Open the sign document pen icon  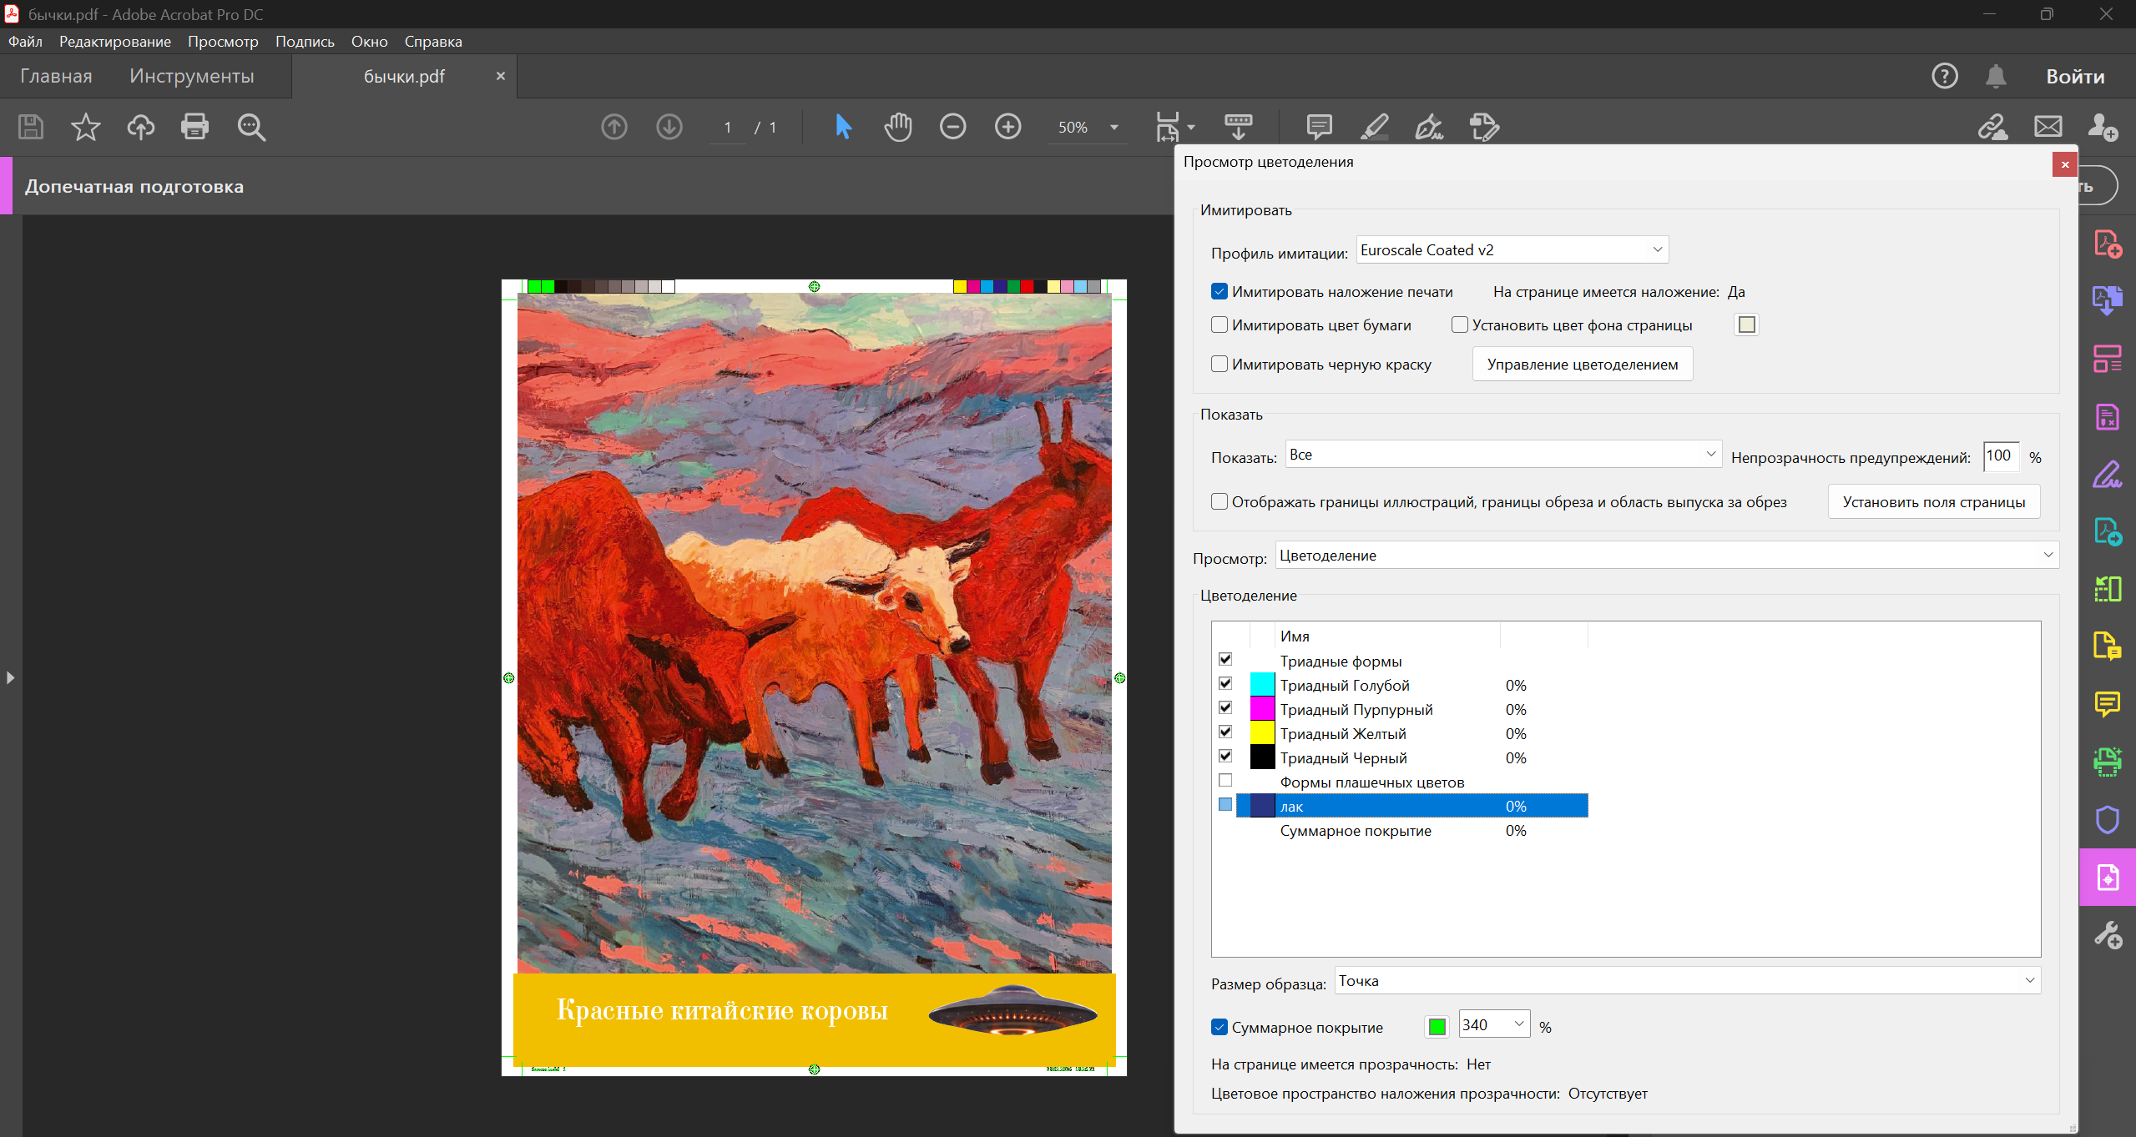tap(1429, 127)
